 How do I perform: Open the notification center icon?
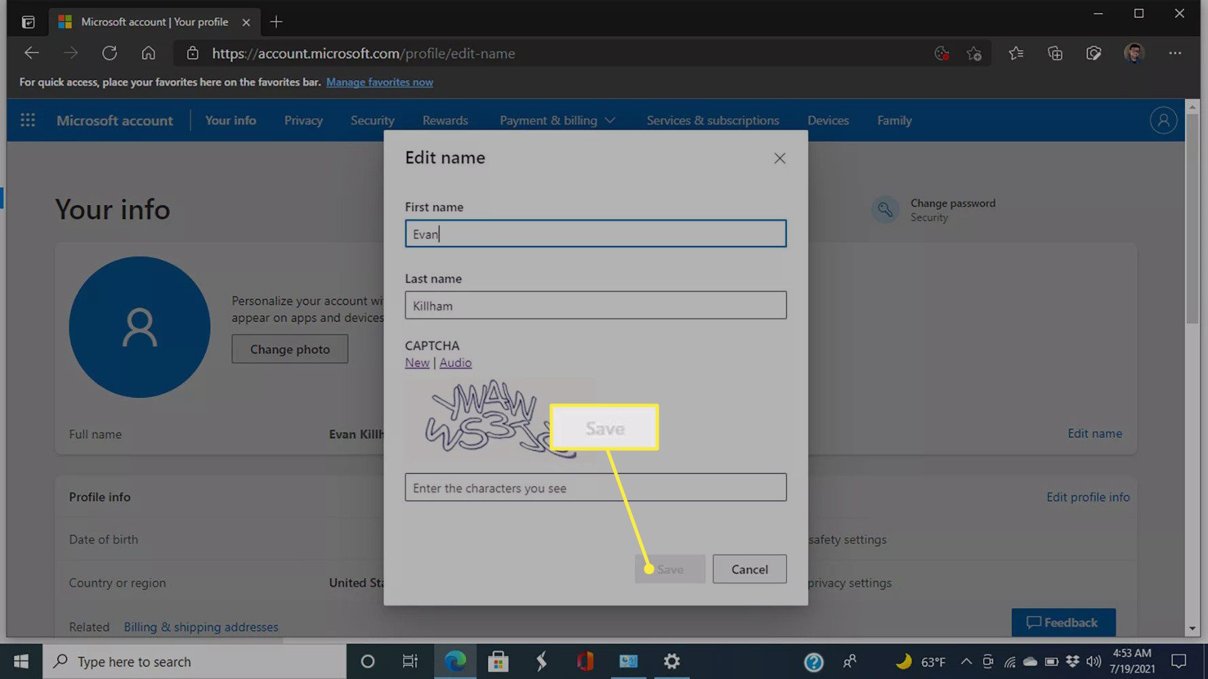1179,661
